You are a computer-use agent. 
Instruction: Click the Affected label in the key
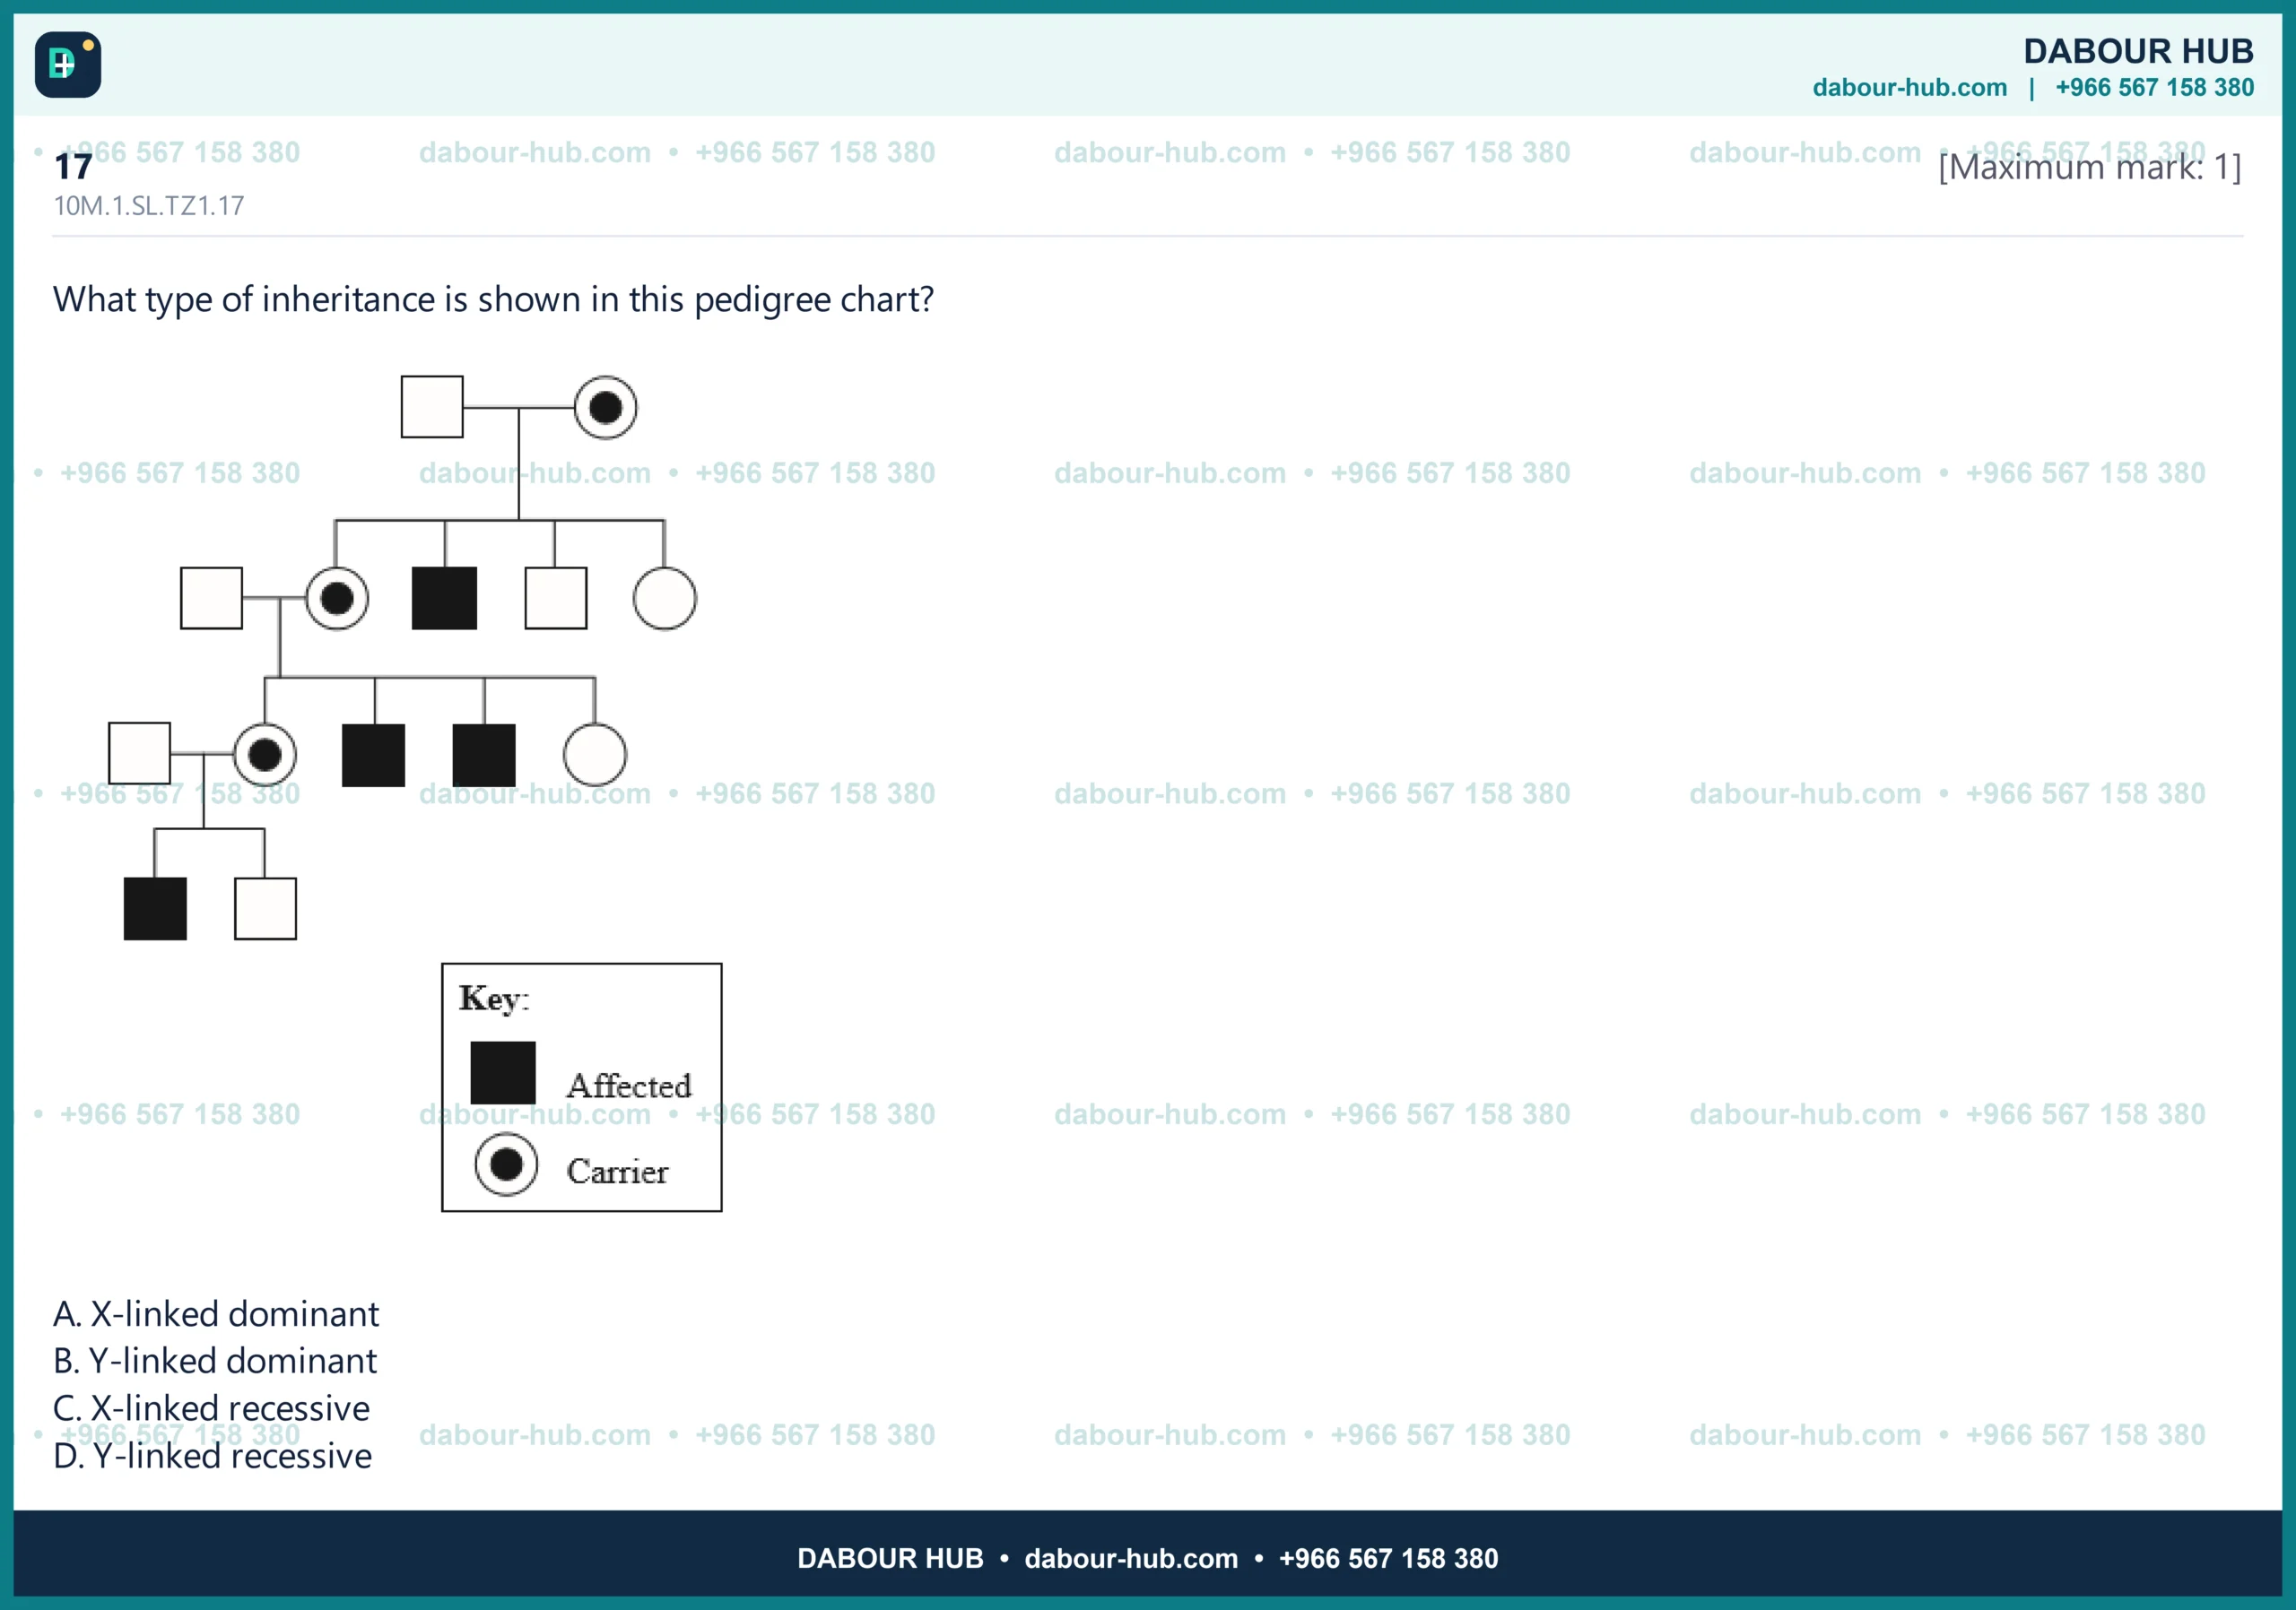629,1086
